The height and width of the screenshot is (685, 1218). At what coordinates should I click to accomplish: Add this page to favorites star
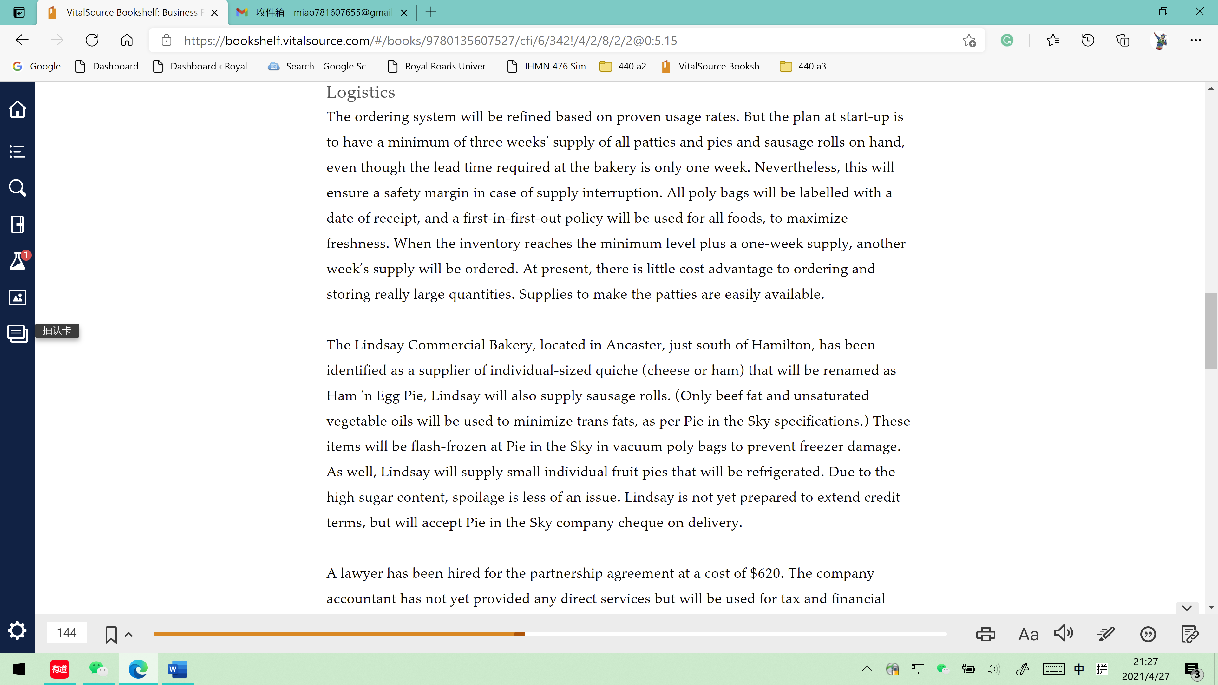coord(969,41)
